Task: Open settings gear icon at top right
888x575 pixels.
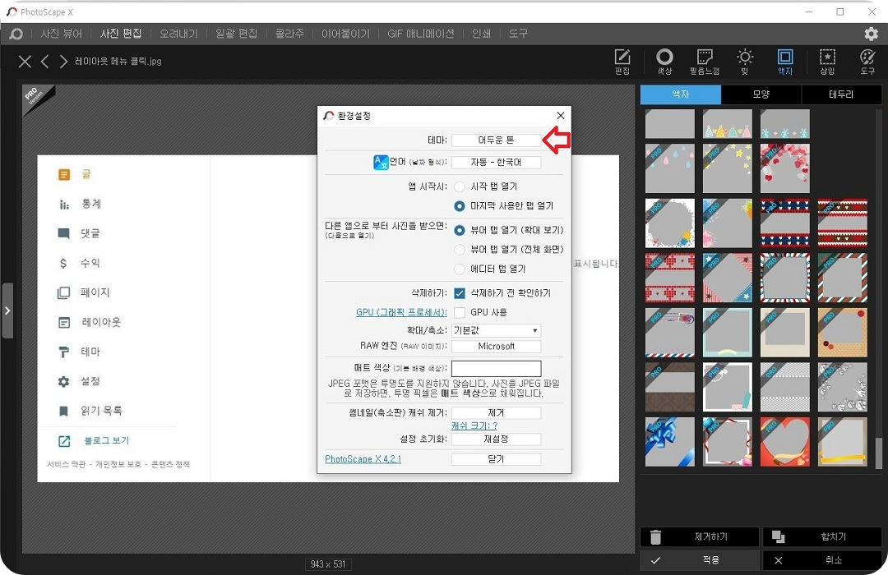Action: coord(871,34)
